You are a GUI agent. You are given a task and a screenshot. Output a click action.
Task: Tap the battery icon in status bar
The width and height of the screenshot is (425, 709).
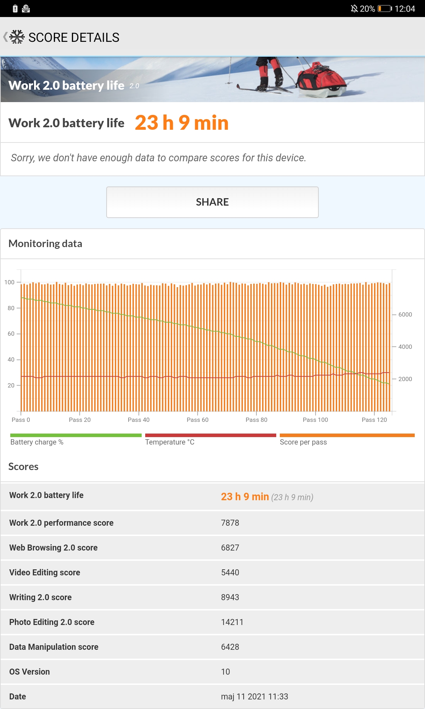385,9
